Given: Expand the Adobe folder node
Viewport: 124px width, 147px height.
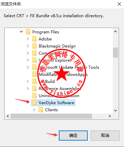Looking at the screenshot, I should [28, 39].
